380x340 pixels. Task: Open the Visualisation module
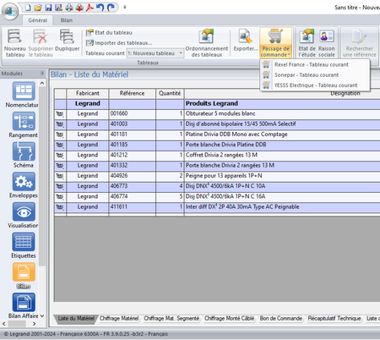(x=24, y=216)
